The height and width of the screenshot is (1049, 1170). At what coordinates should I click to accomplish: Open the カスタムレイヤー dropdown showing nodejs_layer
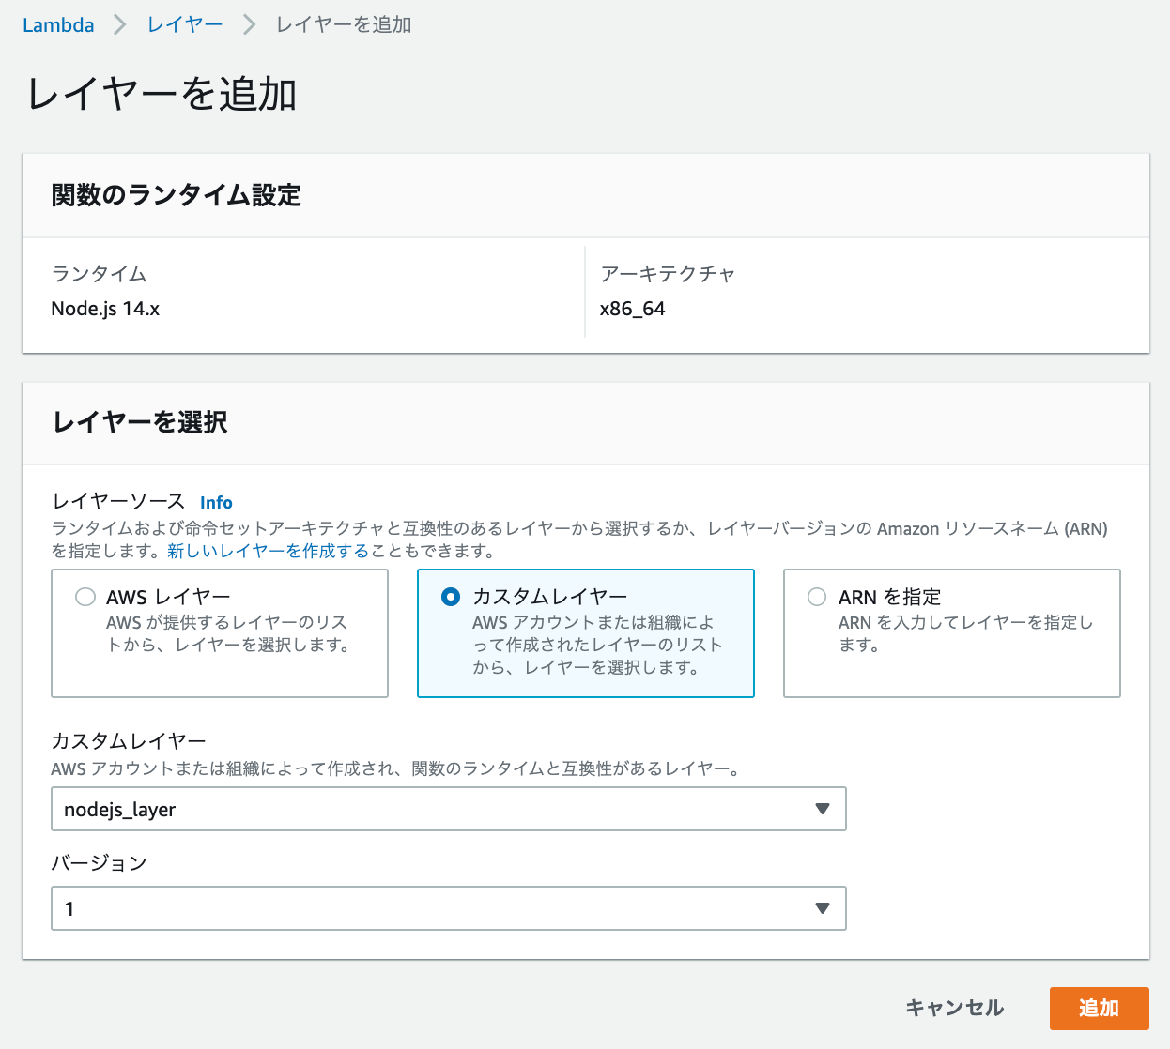(448, 809)
